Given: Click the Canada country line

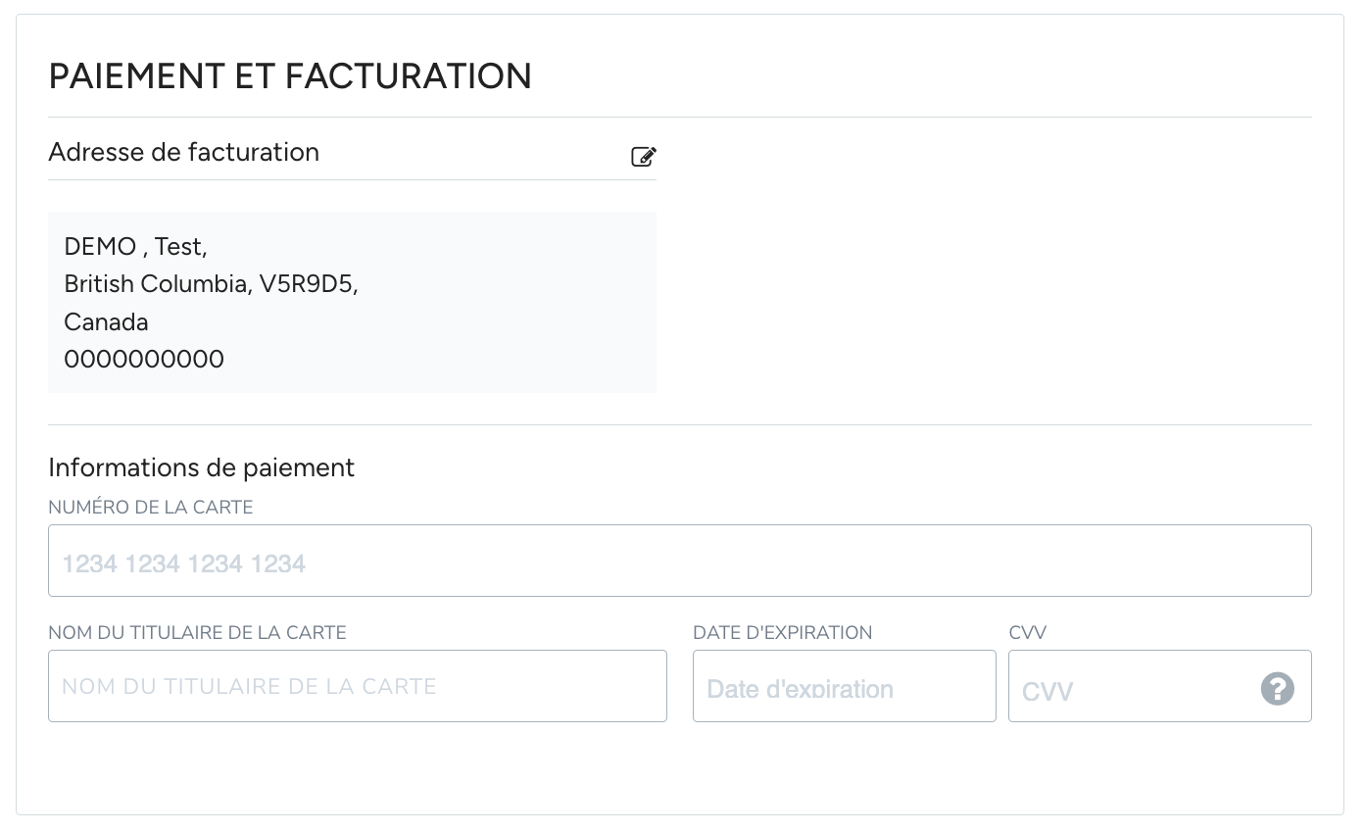Looking at the screenshot, I should point(106,322).
